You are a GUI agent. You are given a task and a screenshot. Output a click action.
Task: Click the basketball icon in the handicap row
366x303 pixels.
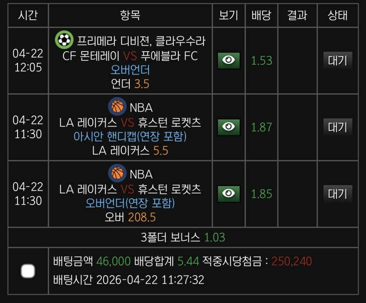117,106
